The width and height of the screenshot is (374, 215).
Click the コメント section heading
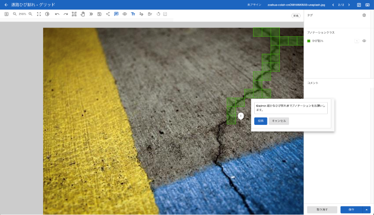pyautogui.click(x=313, y=83)
